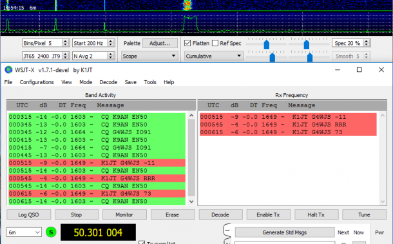Decrease Start 200 Hz value
The image size is (393, 244).
point(111,45)
